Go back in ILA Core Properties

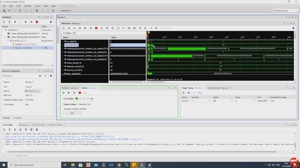(40, 76)
